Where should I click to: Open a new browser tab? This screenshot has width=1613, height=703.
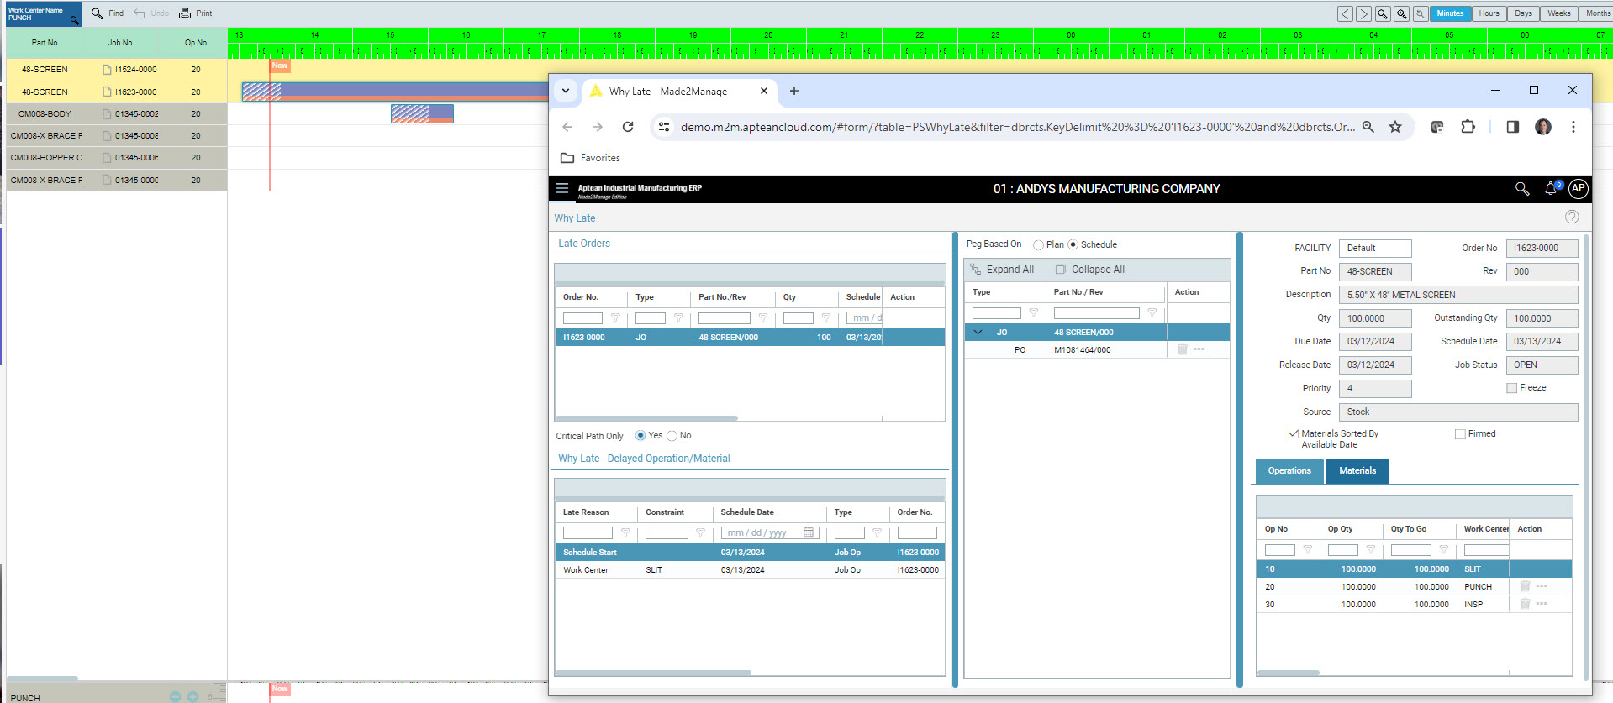pos(794,91)
